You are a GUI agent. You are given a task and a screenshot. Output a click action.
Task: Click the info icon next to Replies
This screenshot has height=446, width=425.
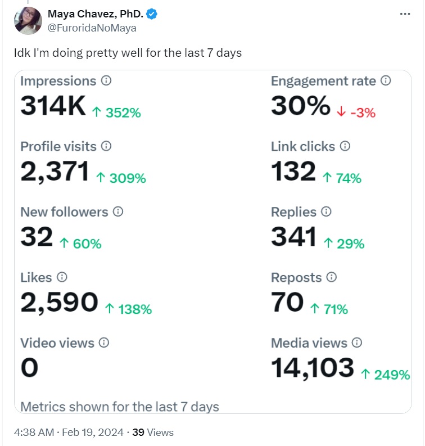[326, 212]
